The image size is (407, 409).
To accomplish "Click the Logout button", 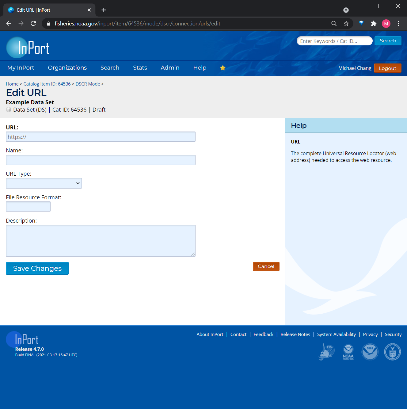I will [x=388, y=68].
